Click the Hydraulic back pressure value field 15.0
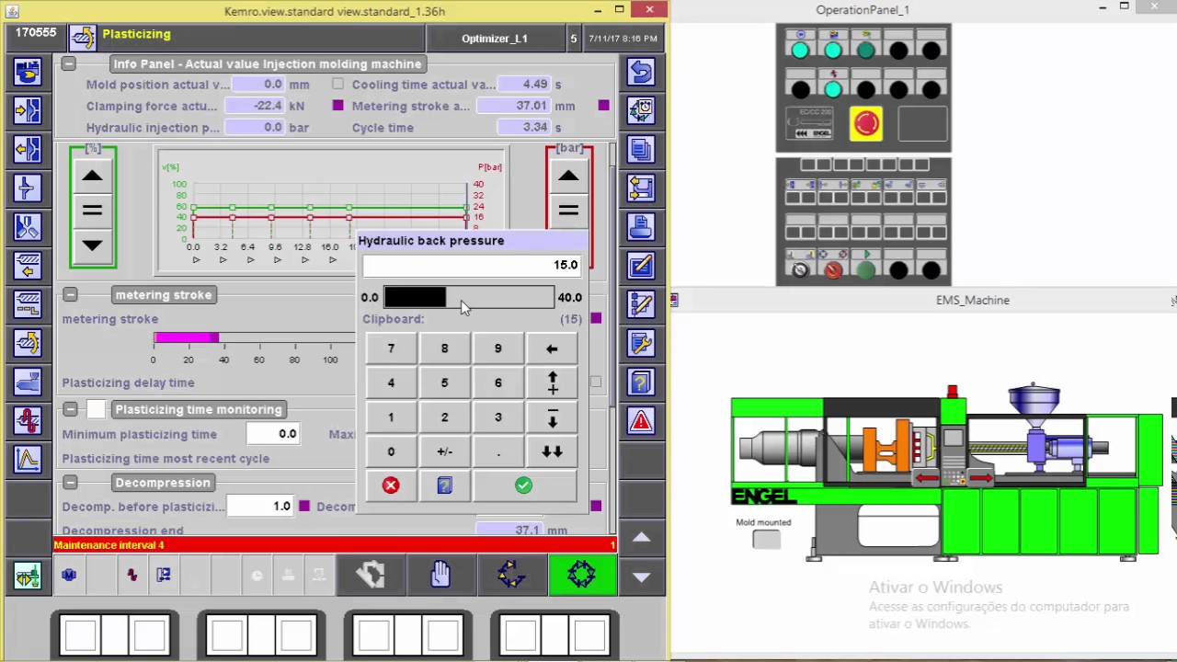Viewport: 1177px width, 662px height. point(471,265)
